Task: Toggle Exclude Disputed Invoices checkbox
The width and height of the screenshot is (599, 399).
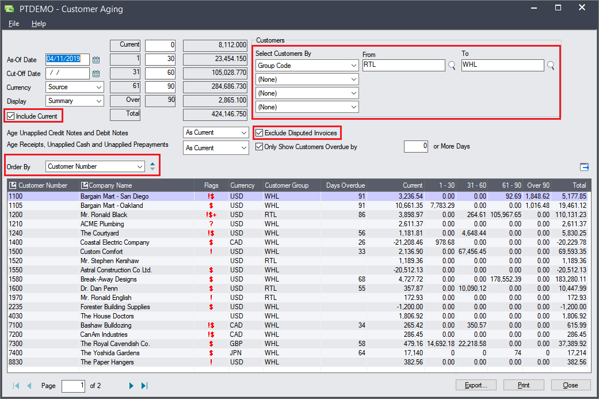Action: (260, 133)
